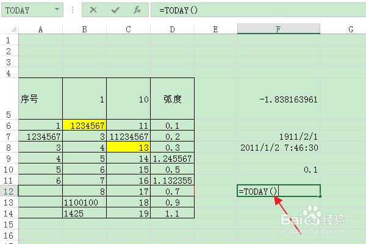The height and width of the screenshot is (244, 366).
Task: Click the cell labeled 序号
Action: click(x=41, y=99)
